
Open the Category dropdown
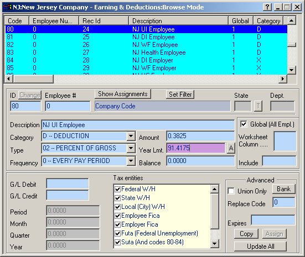pos(131,136)
